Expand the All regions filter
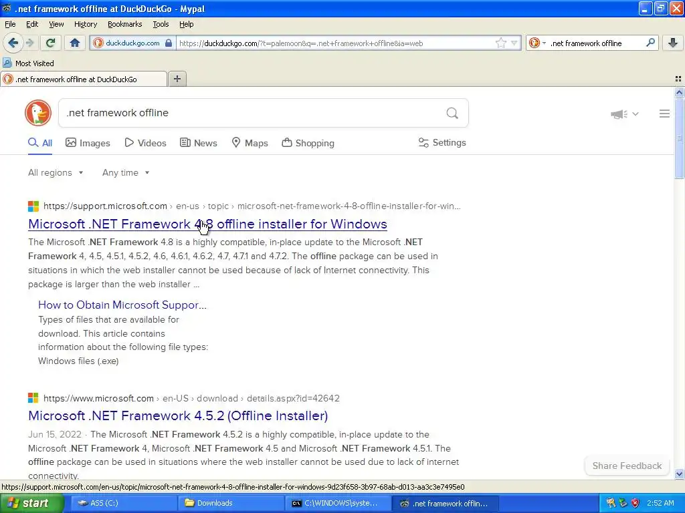Screen dimensions: 685x513 coord(56,172)
